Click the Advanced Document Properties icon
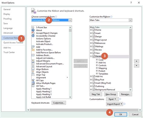Viewport: 143px width, 118px height. pyautogui.click(x=33, y=64)
